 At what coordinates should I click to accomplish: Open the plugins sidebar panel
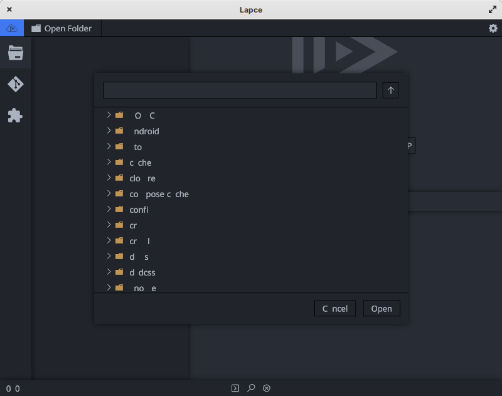tap(14, 115)
